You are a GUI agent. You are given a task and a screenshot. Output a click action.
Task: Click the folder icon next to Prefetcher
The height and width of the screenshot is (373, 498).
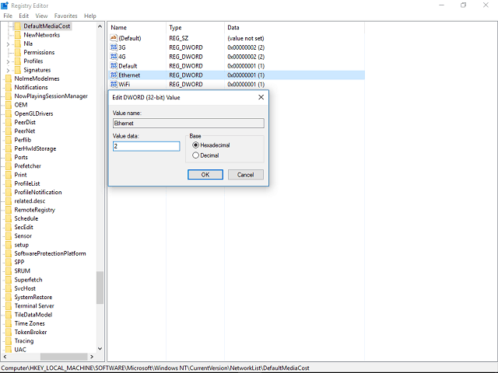(9, 166)
